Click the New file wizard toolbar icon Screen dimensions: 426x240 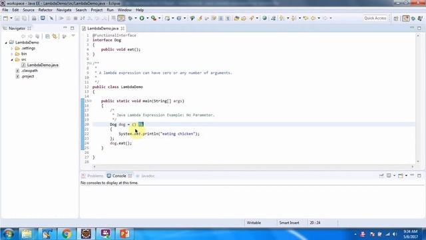coord(6,18)
